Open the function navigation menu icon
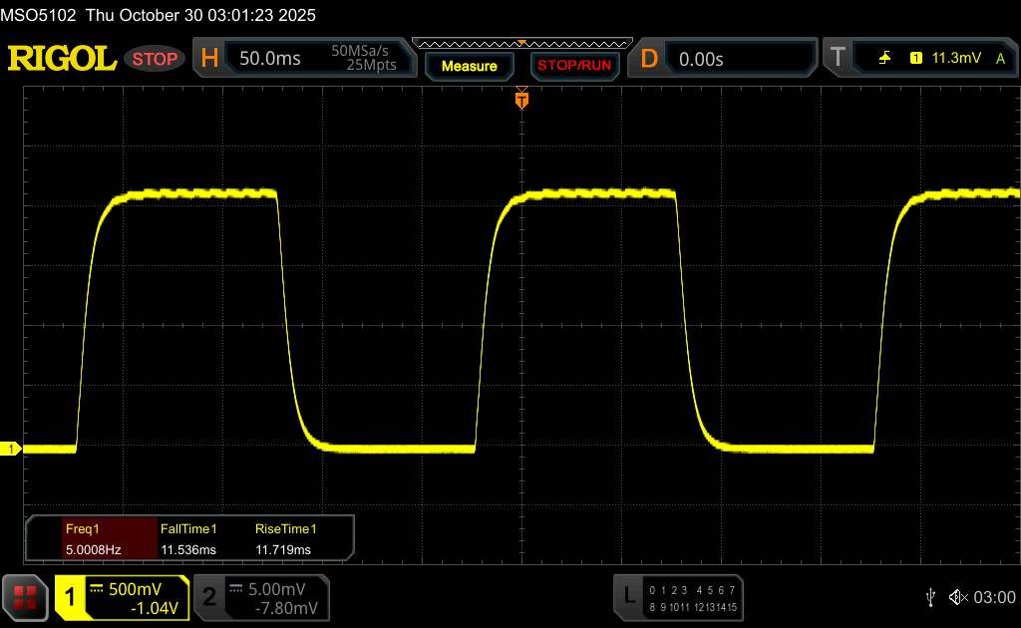The width and height of the screenshot is (1021, 628). 24,597
